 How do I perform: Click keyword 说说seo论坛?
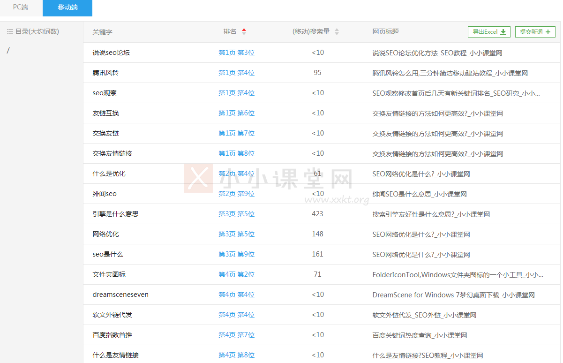coord(111,53)
